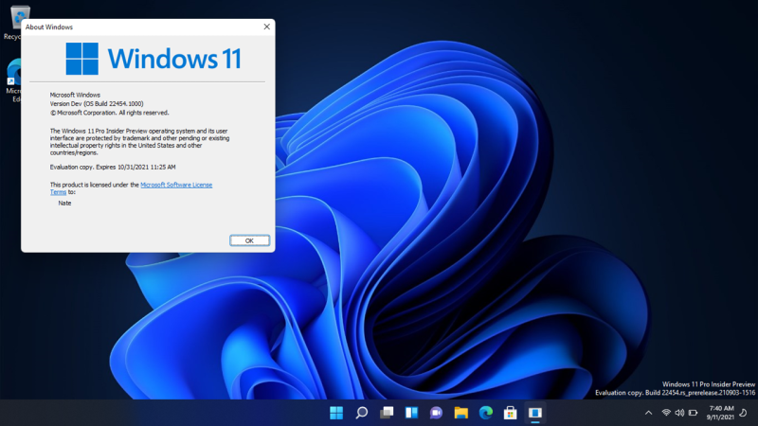This screenshot has width=758, height=426.
Task: Click the 'Evaluation copy. Expires 10/31/2021' line
Action: pos(113,168)
